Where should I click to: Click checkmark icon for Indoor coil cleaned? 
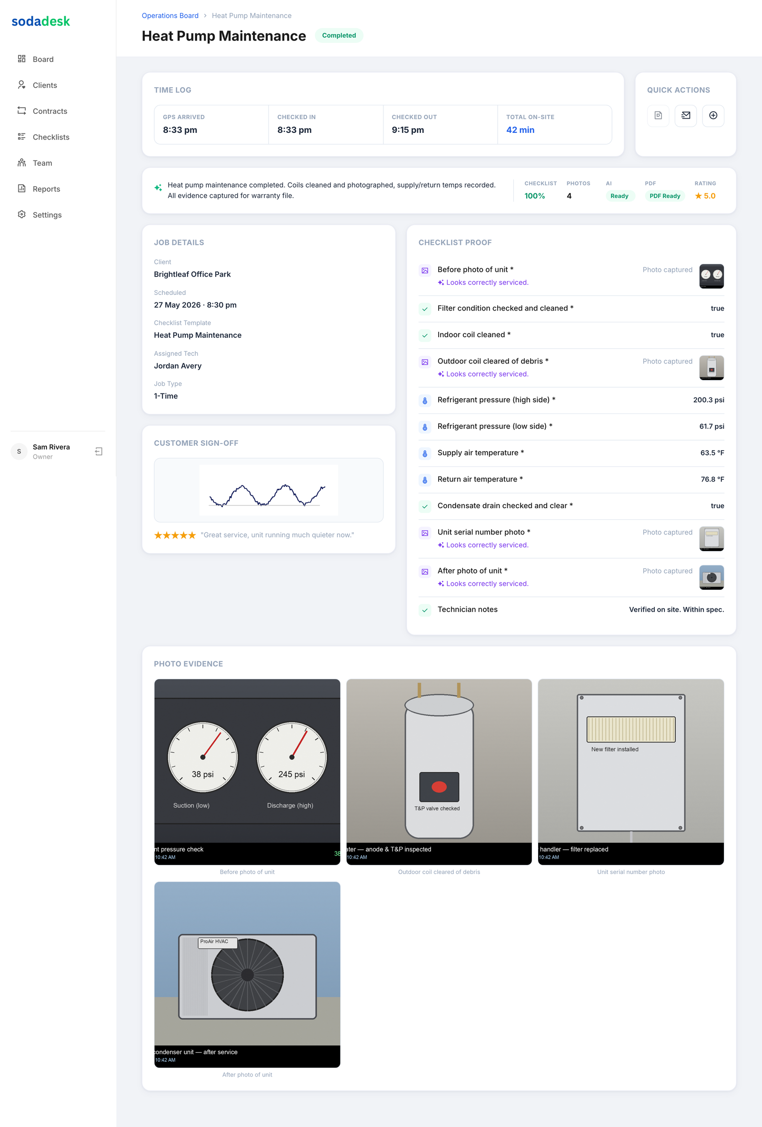pos(425,336)
